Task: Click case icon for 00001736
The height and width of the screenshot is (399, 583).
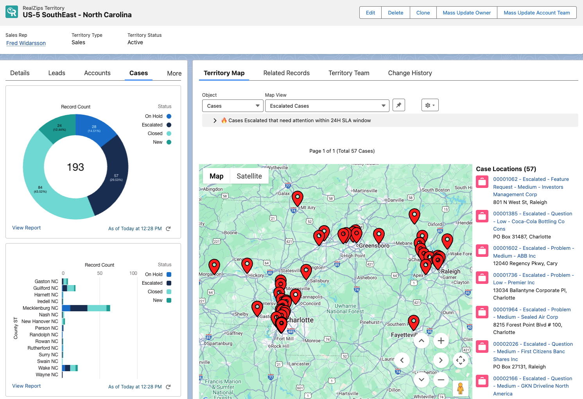Action: (x=482, y=278)
